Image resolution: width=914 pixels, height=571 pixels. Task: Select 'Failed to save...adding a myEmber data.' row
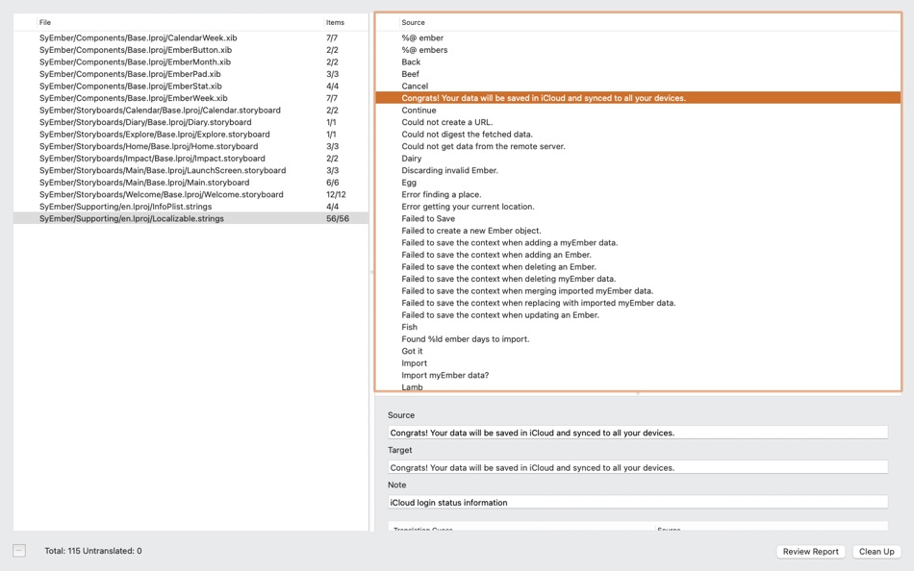pyautogui.click(x=638, y=242)
